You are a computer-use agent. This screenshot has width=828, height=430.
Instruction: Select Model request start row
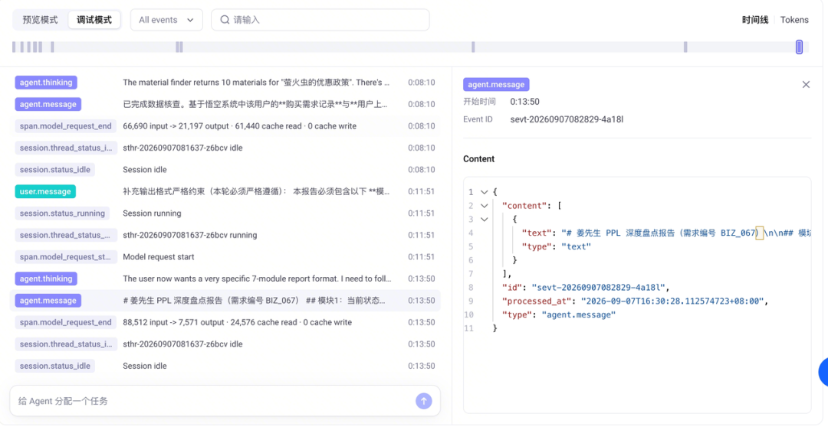[225, 257]
